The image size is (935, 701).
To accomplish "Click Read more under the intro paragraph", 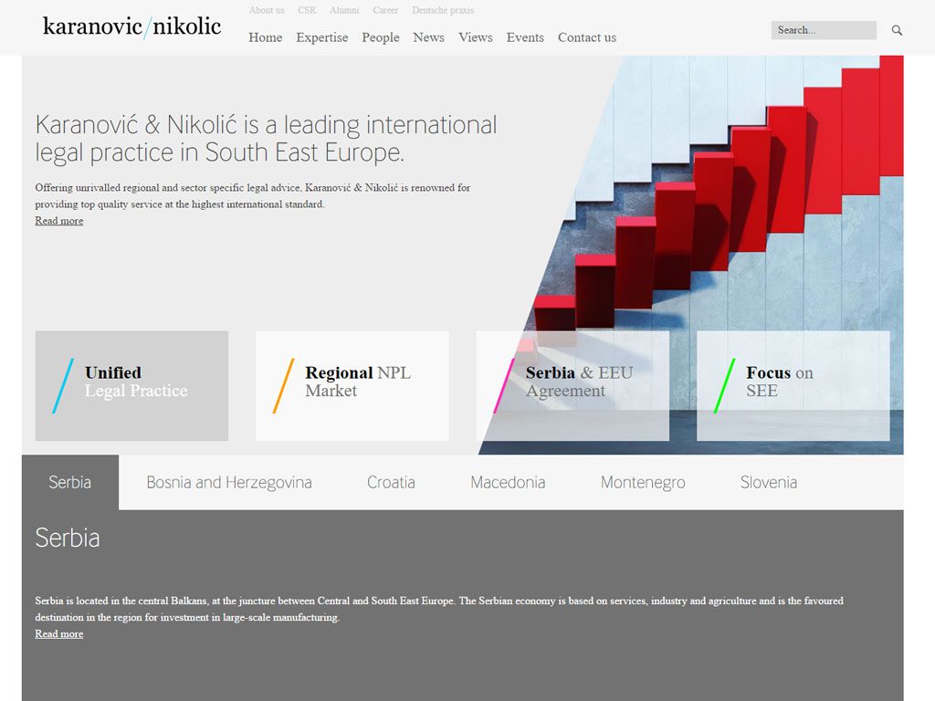I will pos(59,221).
